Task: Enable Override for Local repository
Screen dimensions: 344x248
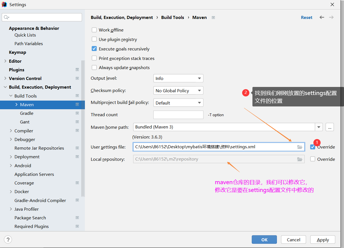Action: pyautogui.click(x=313, y=159)
